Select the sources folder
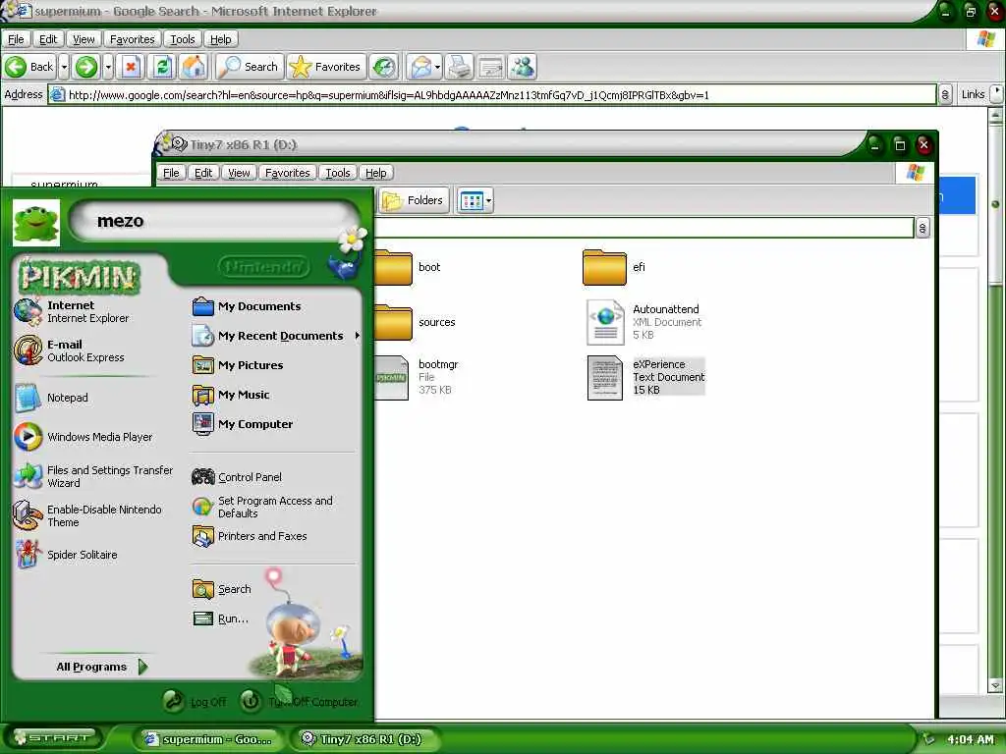 coord(416,322)
